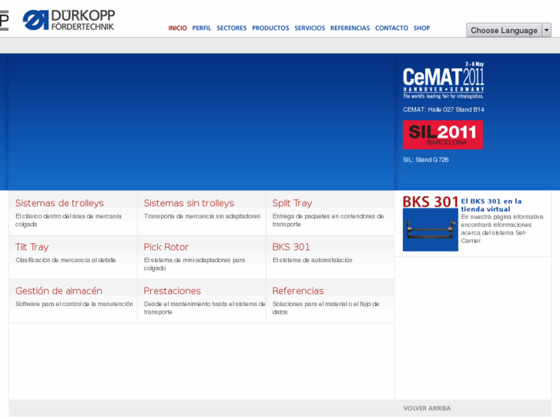
Task: Click 'El sistema de mini-adaptadores para colgado'
Action: point(194,264)
